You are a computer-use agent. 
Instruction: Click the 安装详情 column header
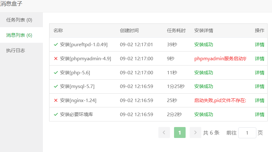pos(204,31)
